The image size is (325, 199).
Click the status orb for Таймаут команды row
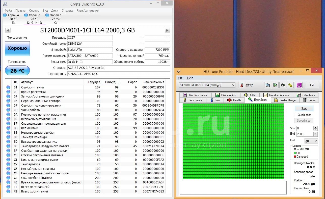[x=8, y=137]
